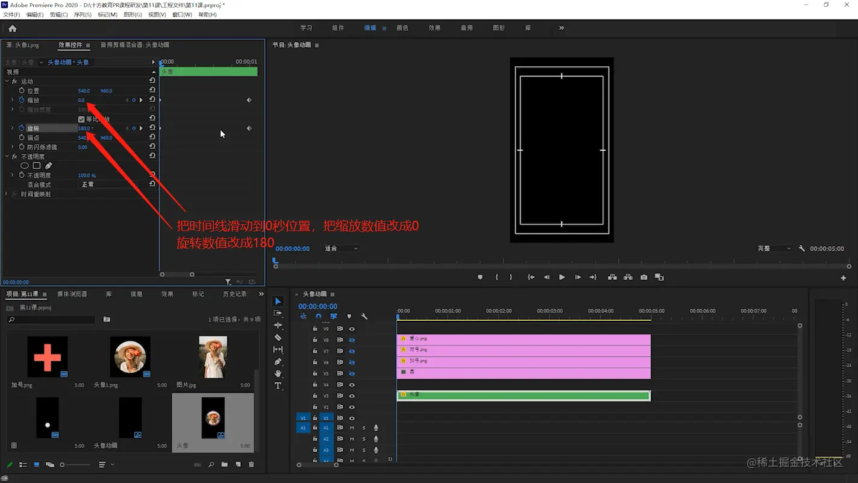The height and width of the screenshot is (483, 858).
Task: Click Lift button in program monitor
Action: 612,277
